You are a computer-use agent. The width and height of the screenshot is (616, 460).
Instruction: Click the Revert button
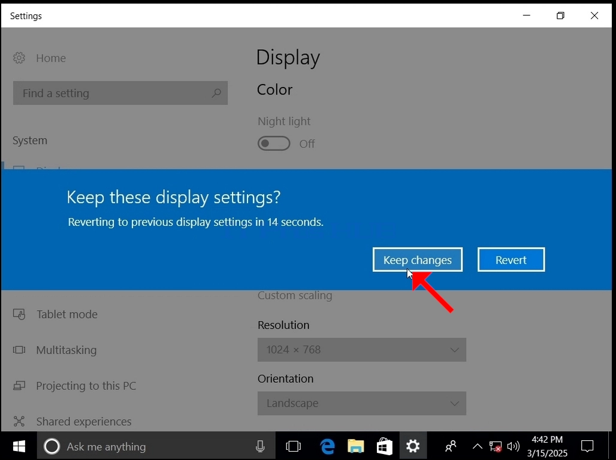point(511,260)
